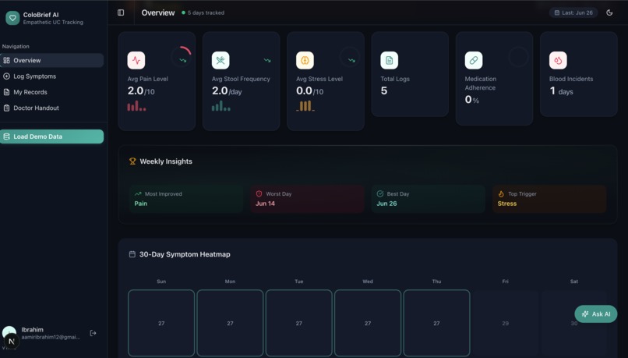Click the Weekly Insights trophy icon
The width and height of the screenshot is (628, 358).
[132, 161]
